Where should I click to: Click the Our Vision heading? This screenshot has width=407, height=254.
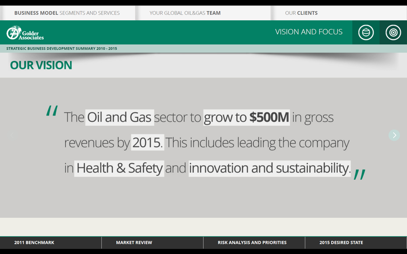tap(41, 65)
